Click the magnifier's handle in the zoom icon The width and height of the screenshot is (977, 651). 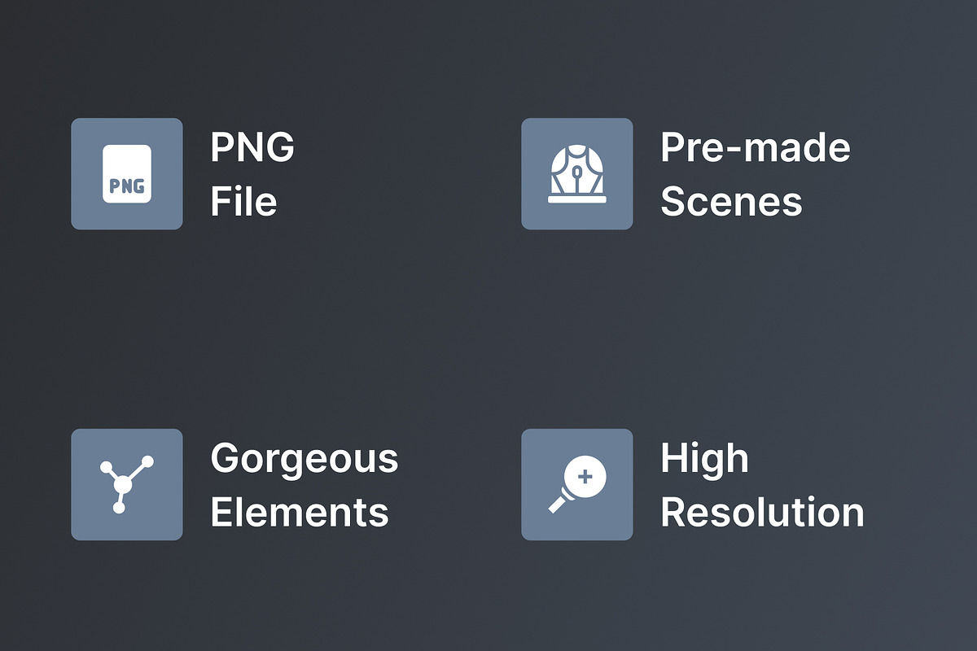[x=558, y=504]
